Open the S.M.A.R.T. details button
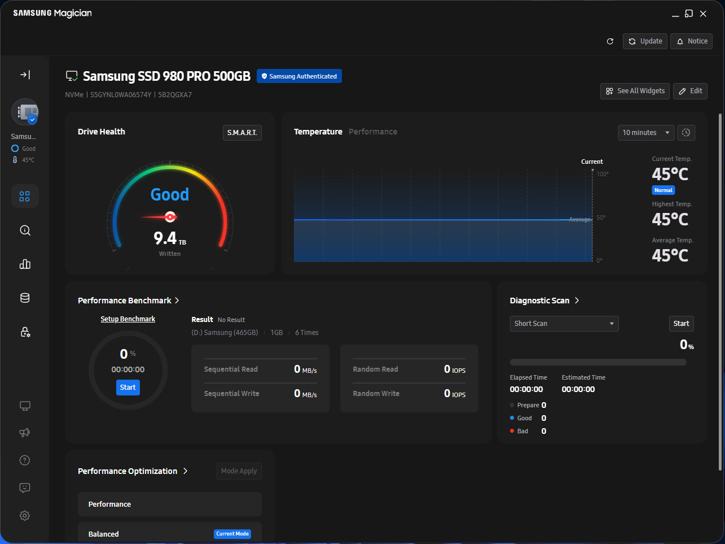 (242, 133)
